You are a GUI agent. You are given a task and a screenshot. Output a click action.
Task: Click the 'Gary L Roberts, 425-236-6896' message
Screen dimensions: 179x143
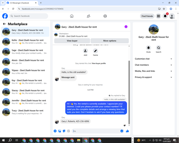click(75, 121)
